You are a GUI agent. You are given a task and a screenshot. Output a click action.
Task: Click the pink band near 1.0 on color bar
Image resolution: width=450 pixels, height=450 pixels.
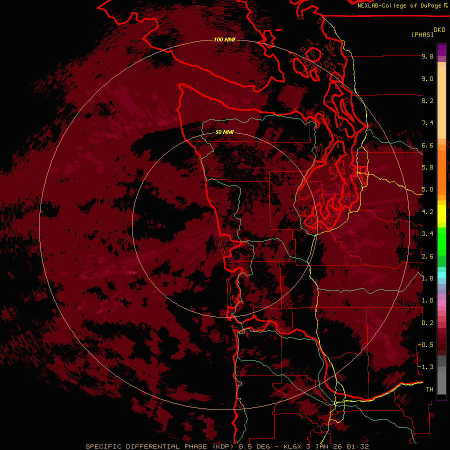pos(441,302)
